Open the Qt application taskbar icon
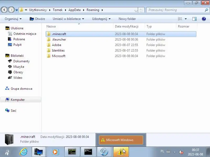 tap(104, 152)
